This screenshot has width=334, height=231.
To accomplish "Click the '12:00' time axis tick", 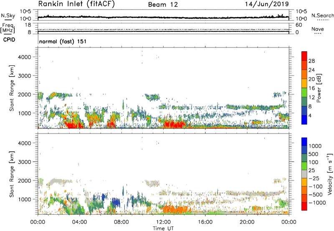I will pyautogui.click(x=163, y=222).
